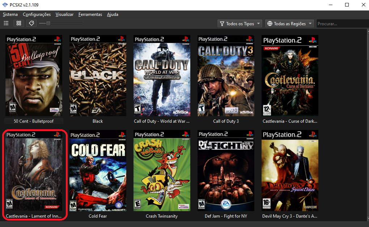
Task: Select Castlevania Curse of Darkness cover
Action: [x=290, y=75]
